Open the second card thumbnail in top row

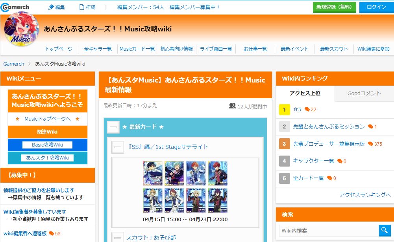pos(174,173)
